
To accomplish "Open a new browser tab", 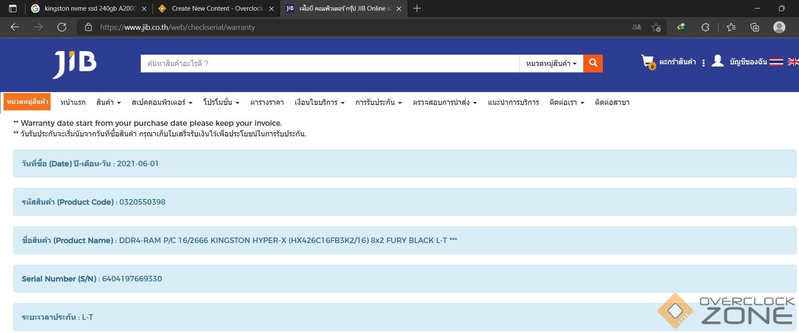I will click(417, 9).
